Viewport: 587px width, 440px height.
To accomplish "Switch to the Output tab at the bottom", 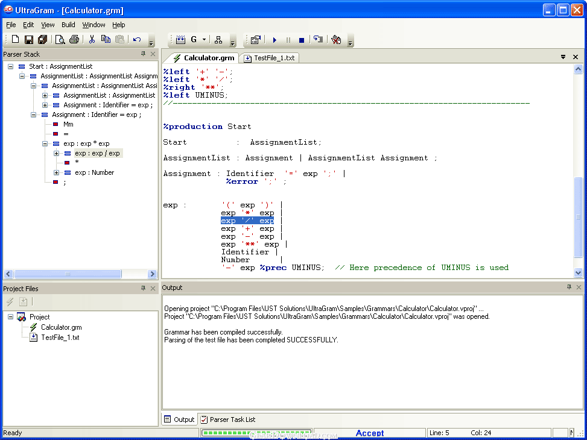I will (180, 420).
